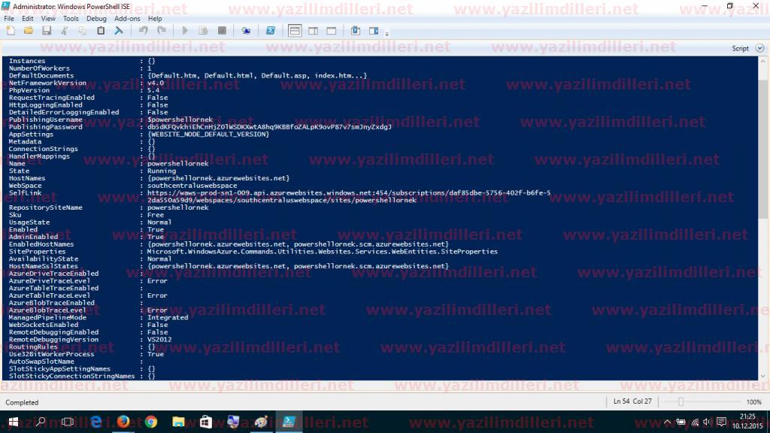Click the 100% zoom value
Image resolution: width=770 pixels, height=433 pixels.
(x=753, y=402)
